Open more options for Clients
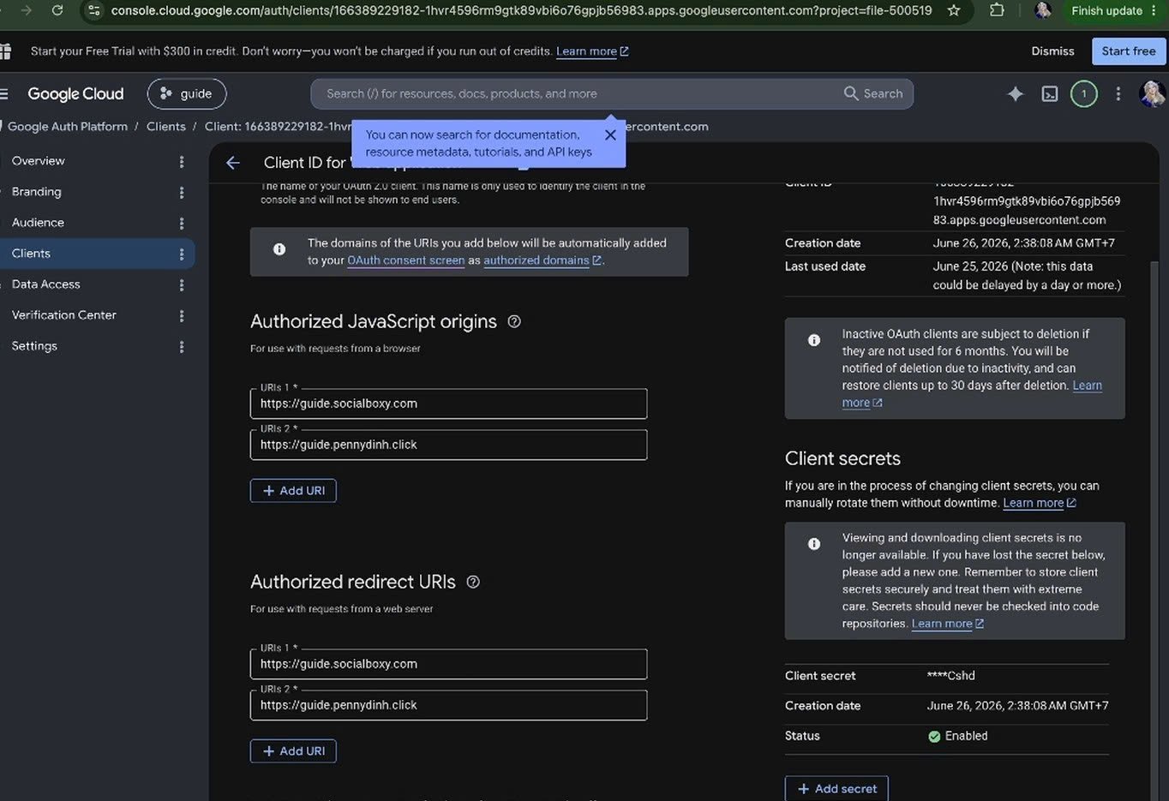 pos(182,254)
